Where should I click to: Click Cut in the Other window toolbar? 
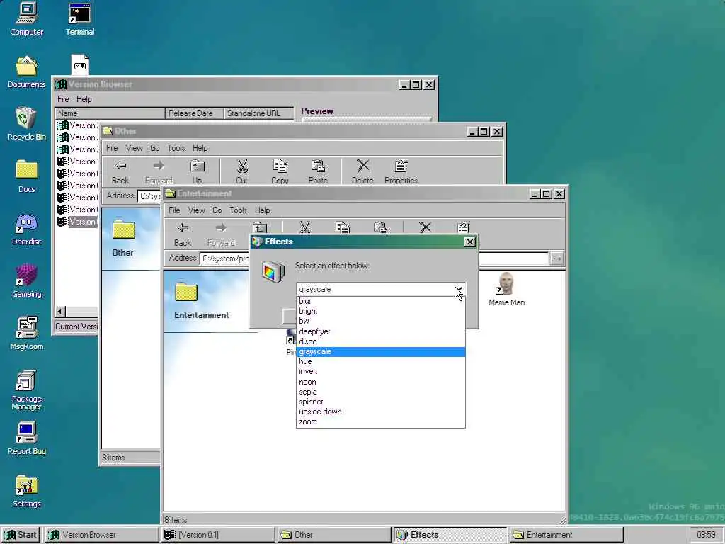click(x=242, y=172)
